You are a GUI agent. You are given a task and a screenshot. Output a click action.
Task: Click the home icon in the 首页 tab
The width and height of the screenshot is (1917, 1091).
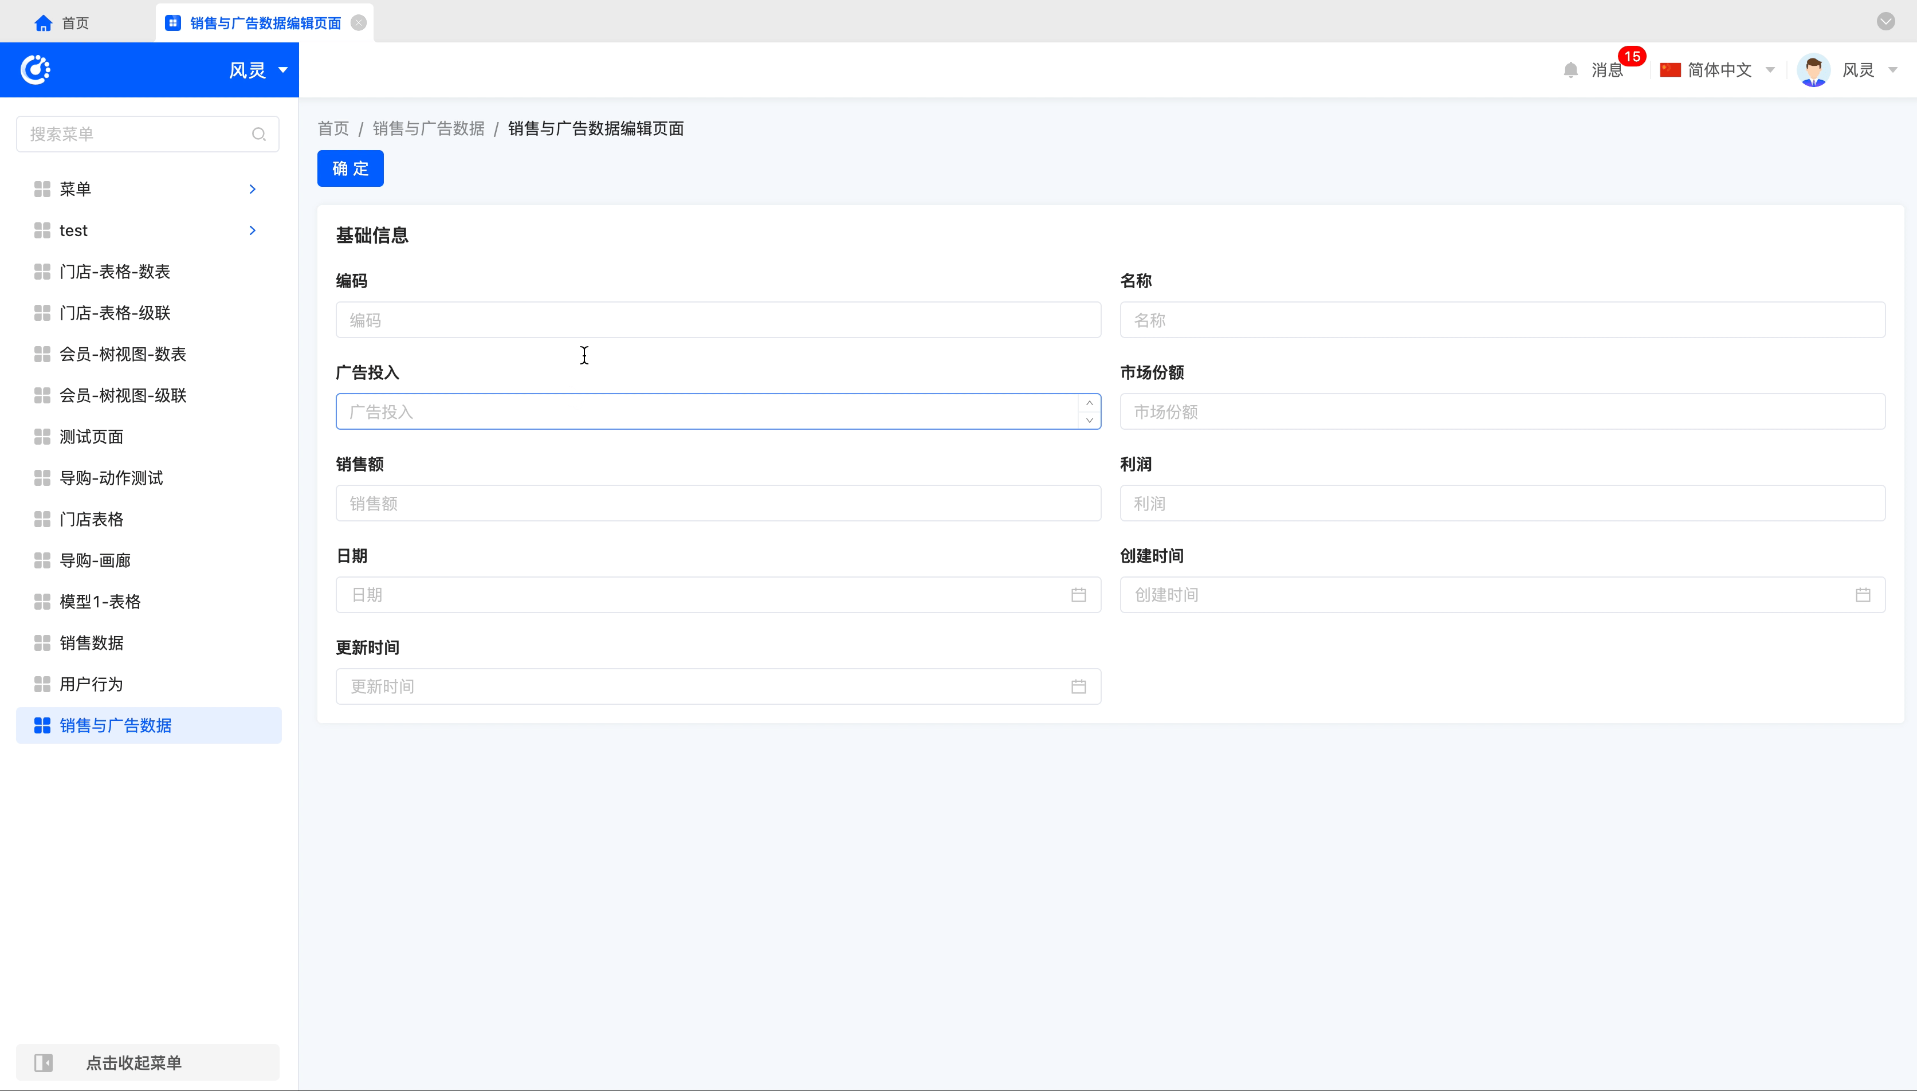point(44,23)
